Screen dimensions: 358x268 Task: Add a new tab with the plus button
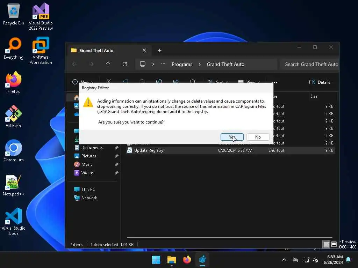(x=159, y=50)
